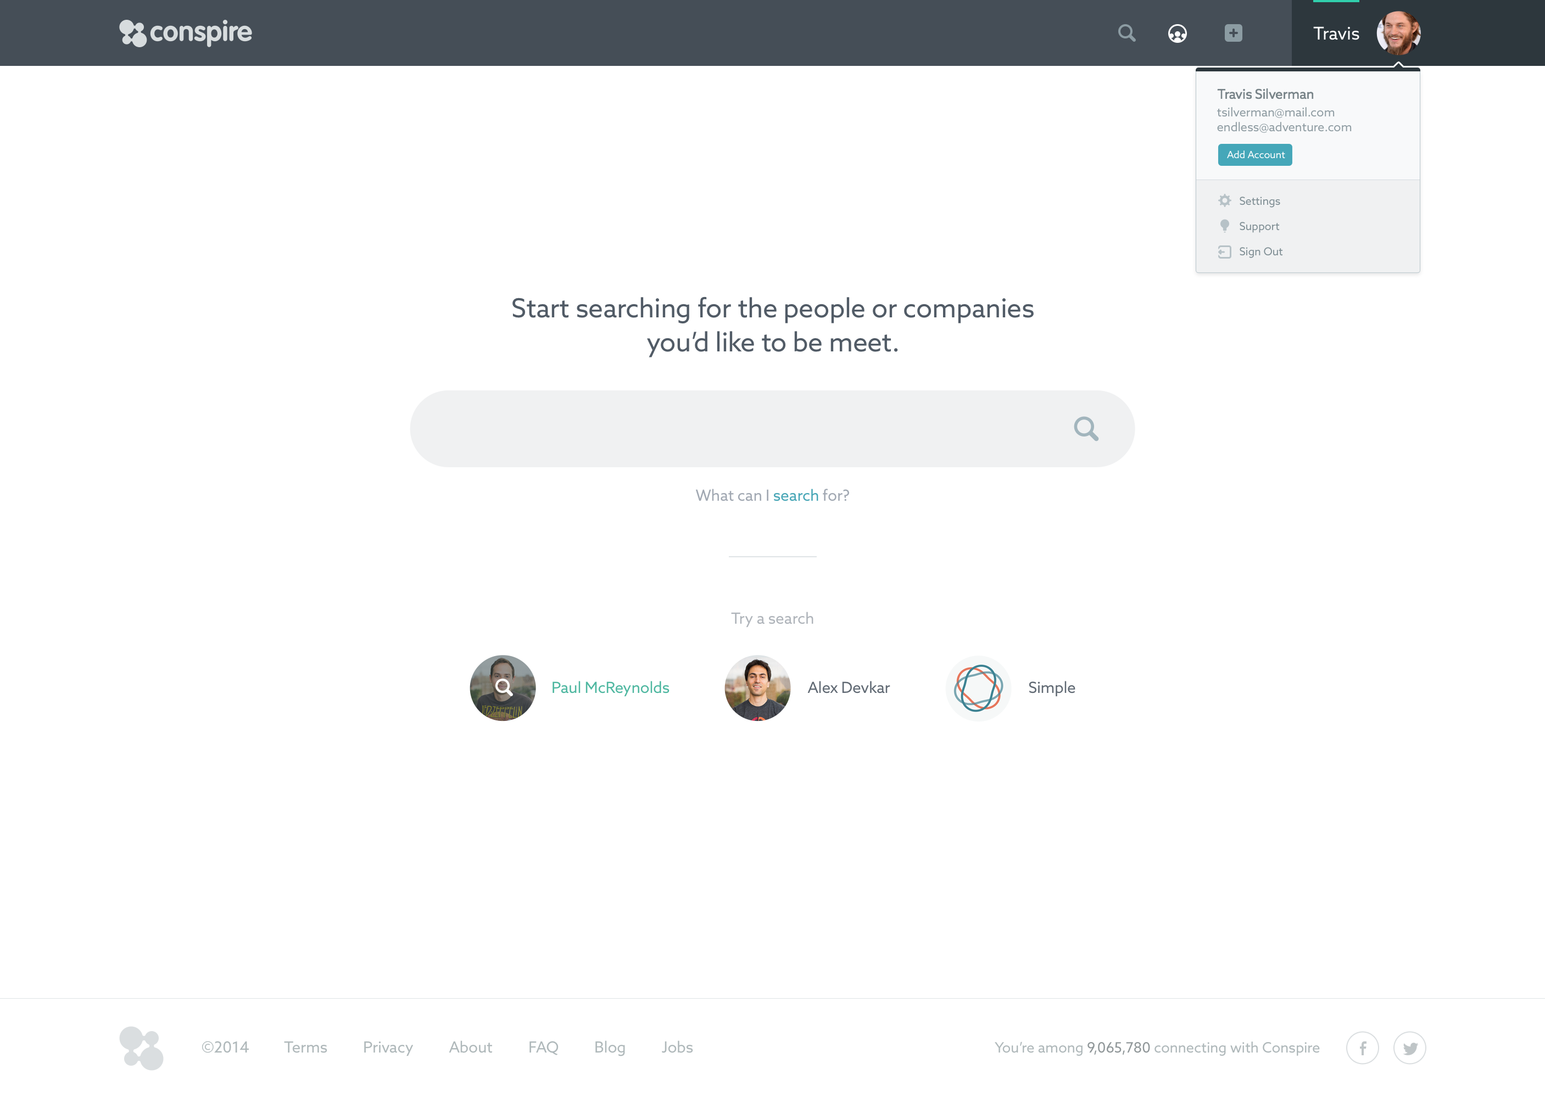Screen dimensions: 1545x1097
Task: Try searching Paul McReynolds
Action: [609, 687]
